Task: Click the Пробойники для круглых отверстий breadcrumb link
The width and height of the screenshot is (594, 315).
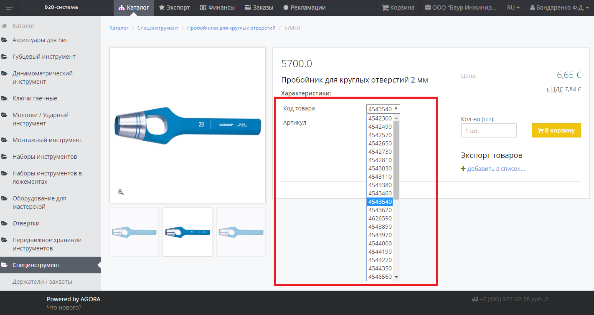Action: [x=231, y=28]
